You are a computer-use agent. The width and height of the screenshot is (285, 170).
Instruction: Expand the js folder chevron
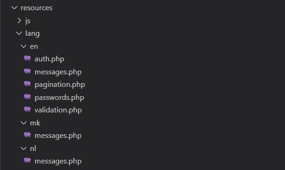[x=19, y=20]
